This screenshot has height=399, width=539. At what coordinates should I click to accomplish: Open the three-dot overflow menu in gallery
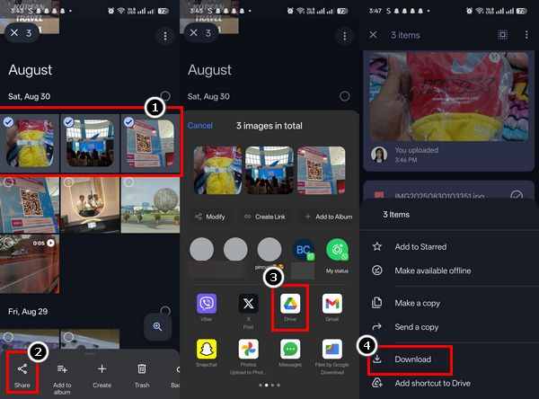164,35
